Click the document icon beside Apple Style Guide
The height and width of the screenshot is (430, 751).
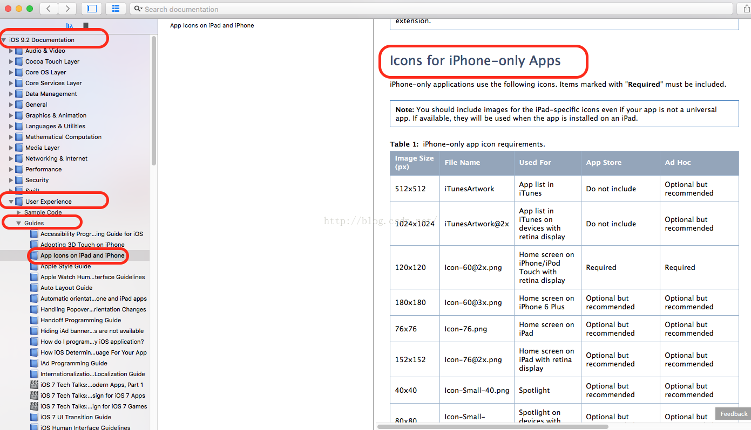pos(35,266)
